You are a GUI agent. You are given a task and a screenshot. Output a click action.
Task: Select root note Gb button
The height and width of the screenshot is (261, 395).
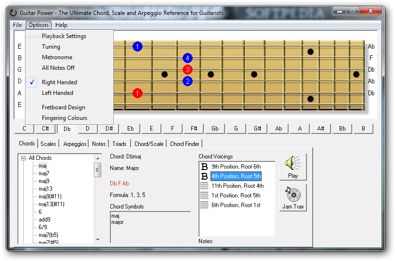click(215, 129)
